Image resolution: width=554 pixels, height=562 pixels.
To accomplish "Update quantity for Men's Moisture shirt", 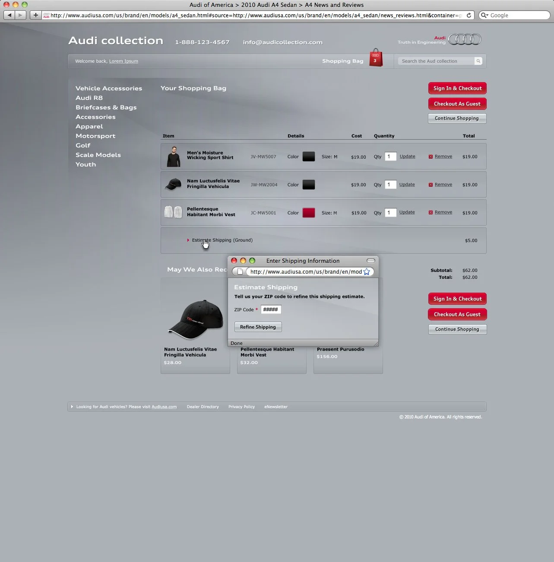I will (407, 156).
